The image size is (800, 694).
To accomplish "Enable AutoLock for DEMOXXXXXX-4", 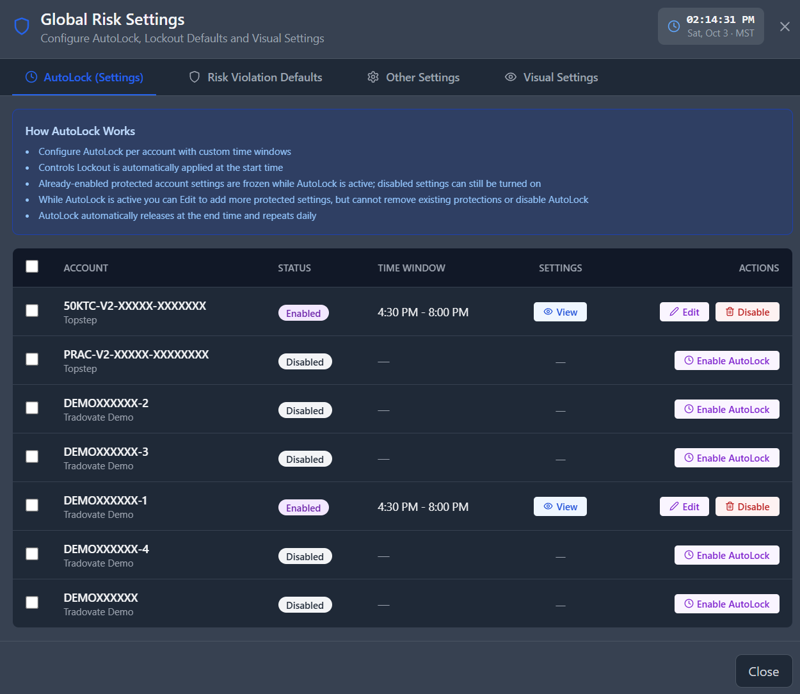I will [727, 555].
